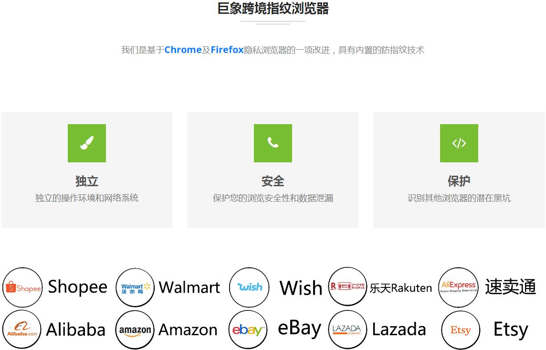Click the 独立 feature card heading
The image size is (546, 350).
pos(87,181)
